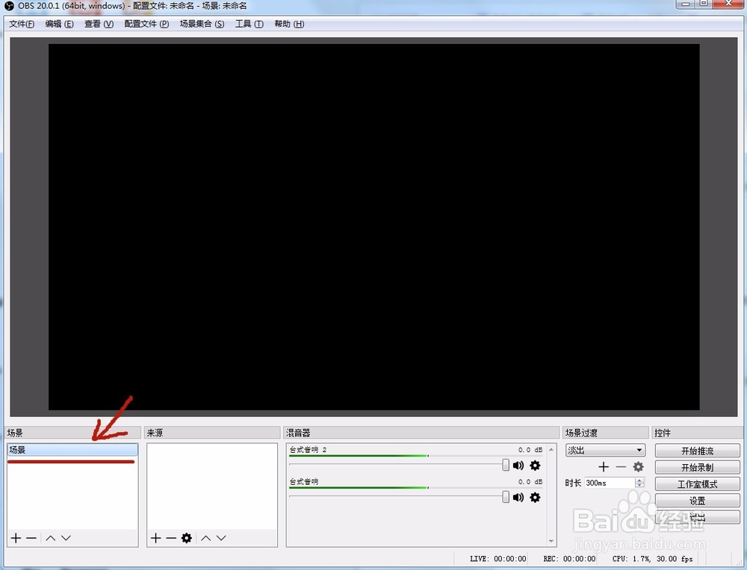Open transition properties gear icon

(x=639, y=467)
